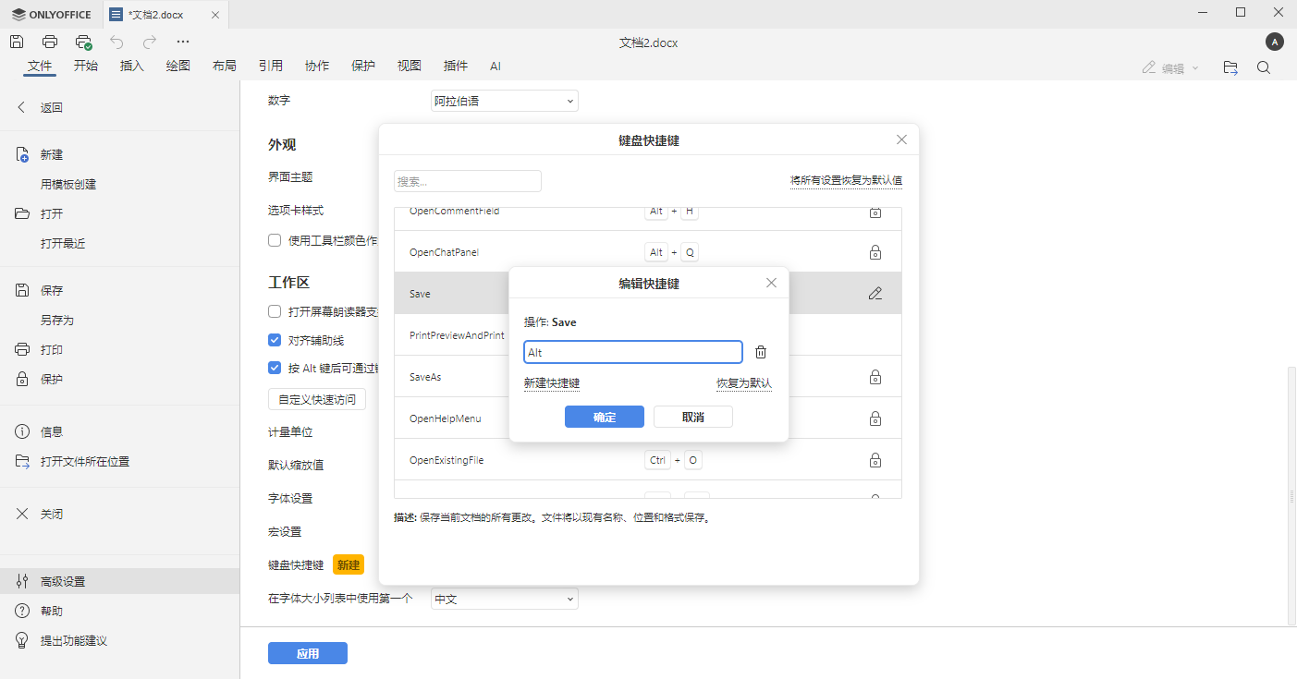Viewport: 1297px width, 679px height.
Task: Open the Print icon on the toolbar
Action: [49, 41]
